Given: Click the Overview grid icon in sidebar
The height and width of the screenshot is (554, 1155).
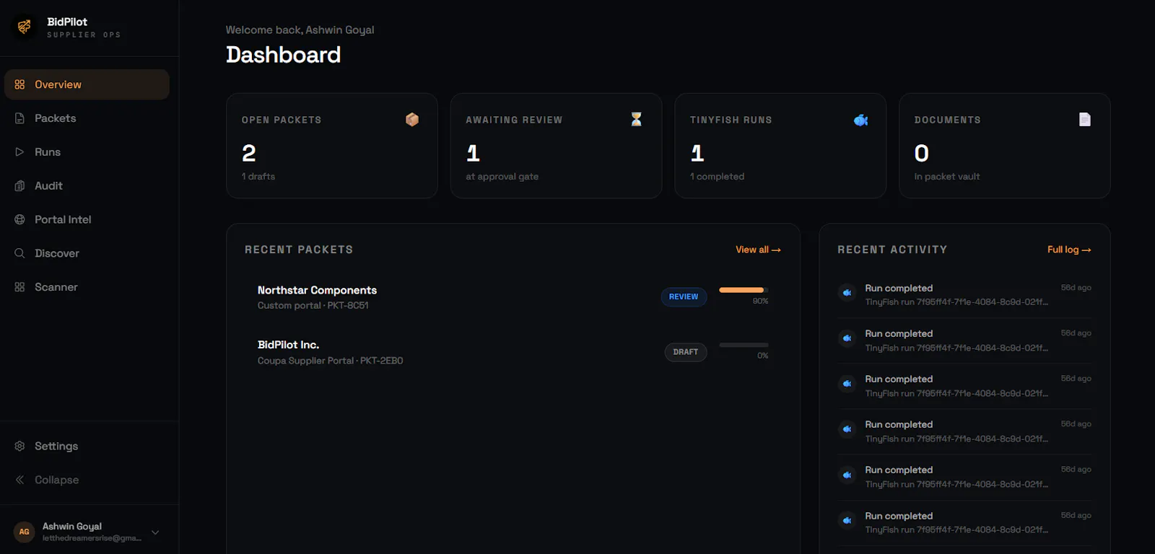Looking at the screenshot, I should (x=19, y=84).
